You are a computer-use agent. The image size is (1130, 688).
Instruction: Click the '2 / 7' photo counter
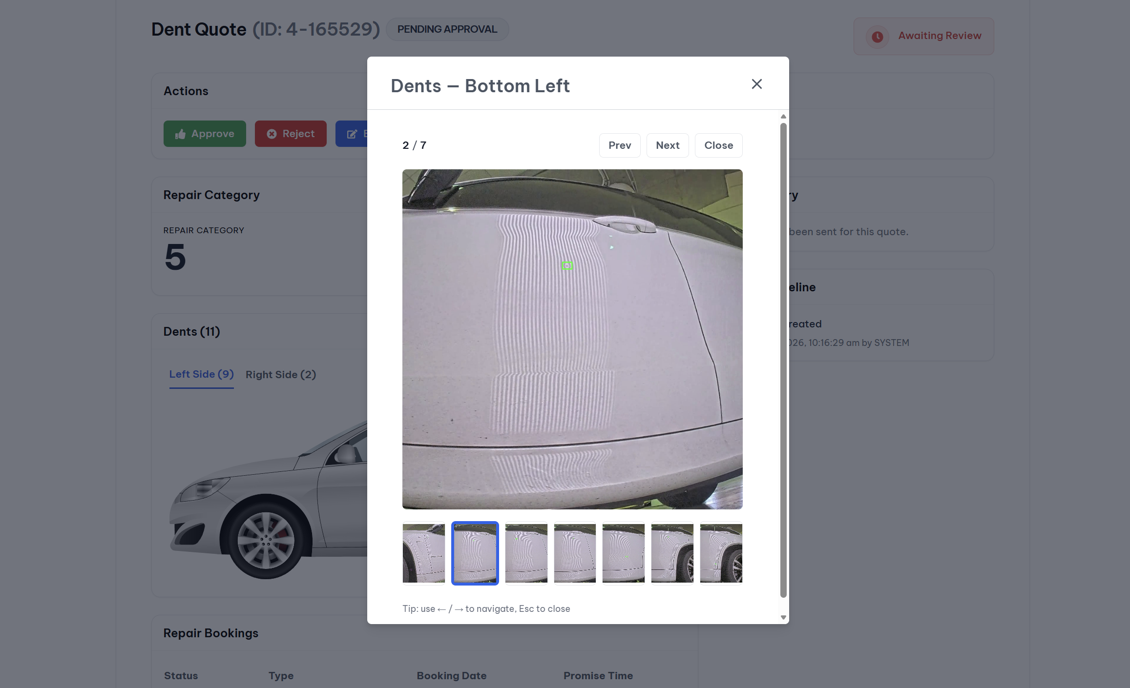415,145
